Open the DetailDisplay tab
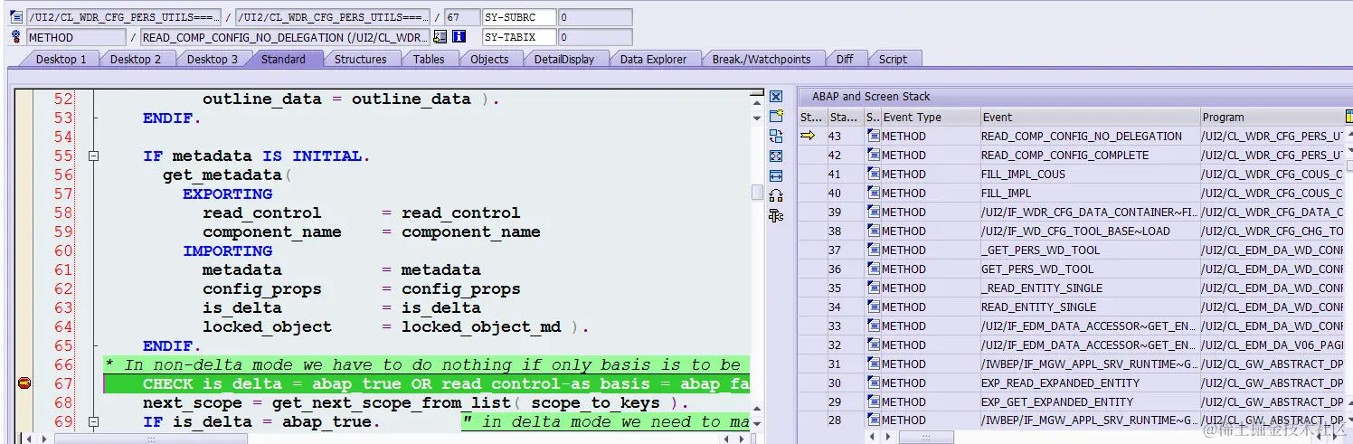This screenshot has width=1353, height=444. click(x=564, y=59)
